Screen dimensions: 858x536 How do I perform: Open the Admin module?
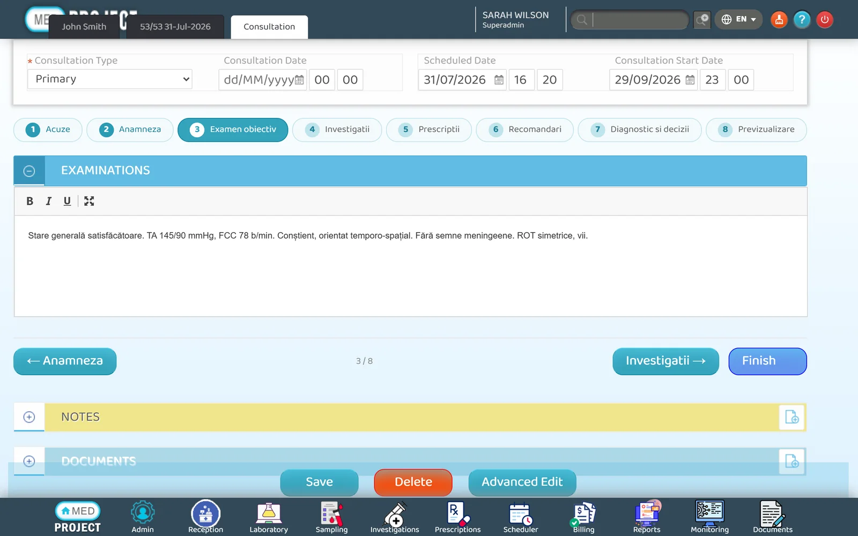pyautogui.click(x=143, y=517)
